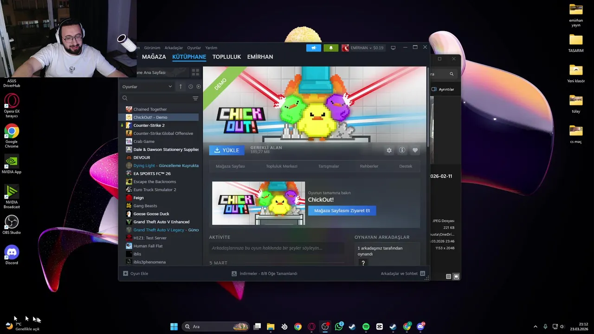
Task: Open Destek link
Action: [x=406, y=166]
